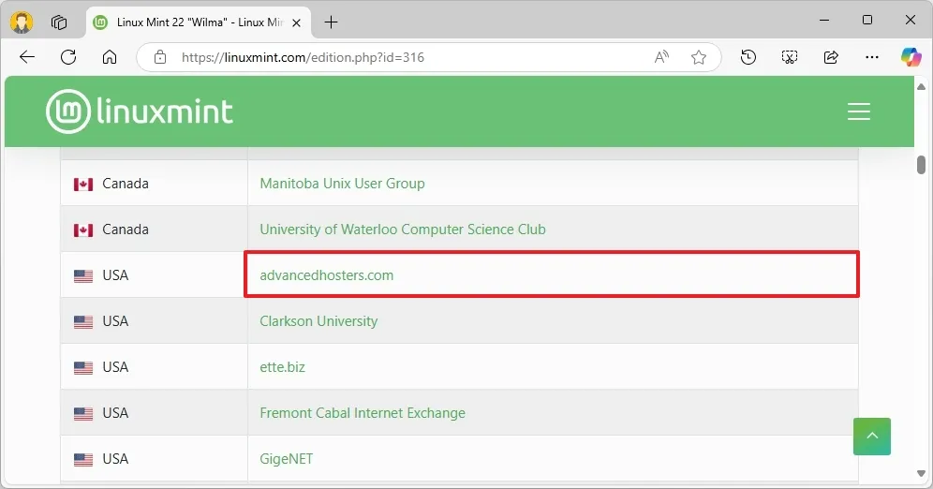Refresh the current page

(68, 57)
